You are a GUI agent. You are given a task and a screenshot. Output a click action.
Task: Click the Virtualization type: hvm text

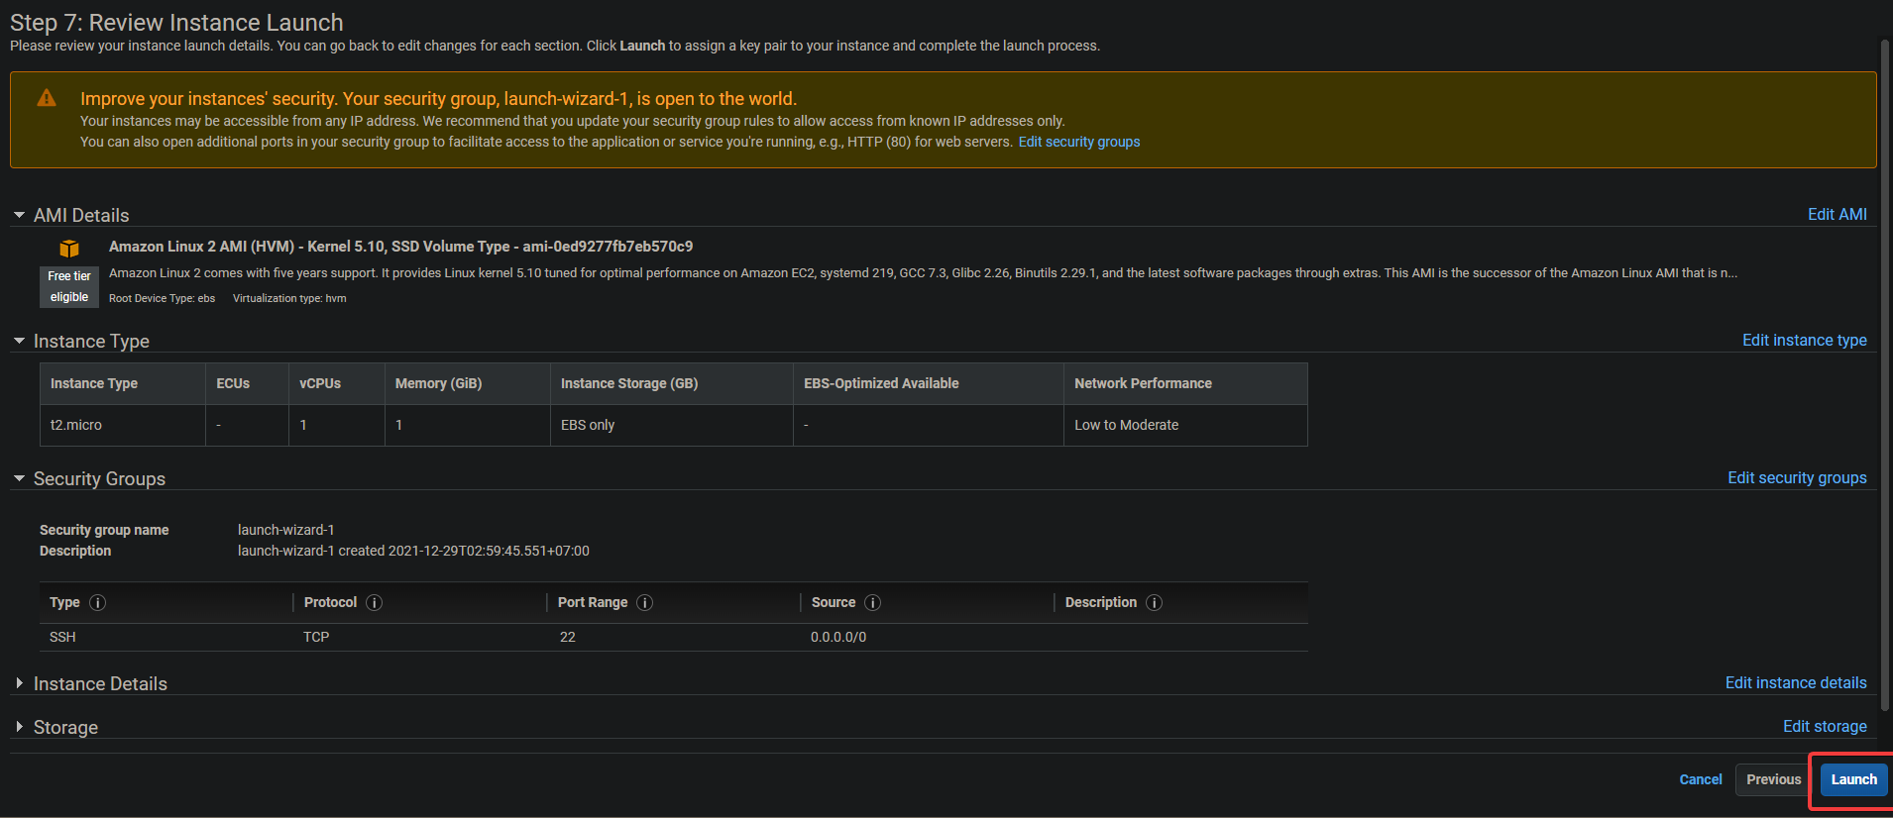point(289,298)
